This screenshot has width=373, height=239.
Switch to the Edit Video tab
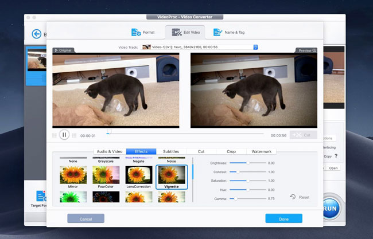point(186,32)
